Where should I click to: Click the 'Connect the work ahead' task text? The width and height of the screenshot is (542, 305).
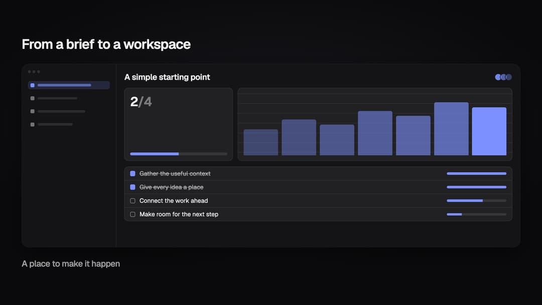point(174,201)
